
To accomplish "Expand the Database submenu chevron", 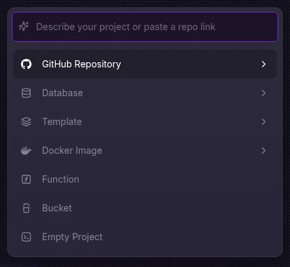I will pos(264,93).
